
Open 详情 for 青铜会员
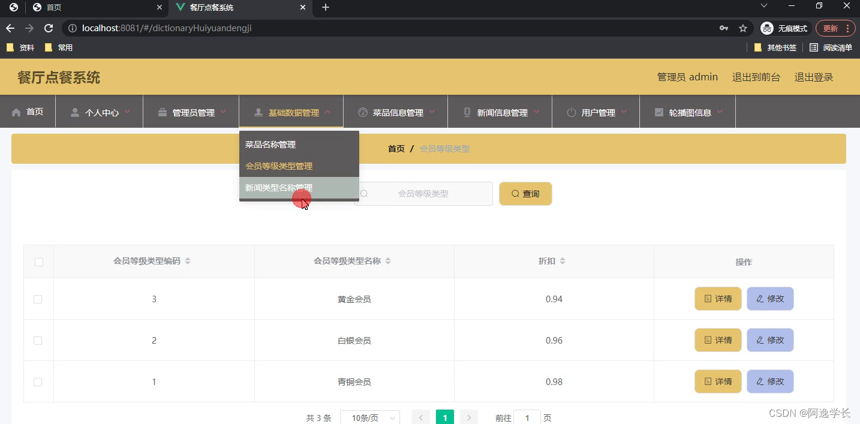718,381
